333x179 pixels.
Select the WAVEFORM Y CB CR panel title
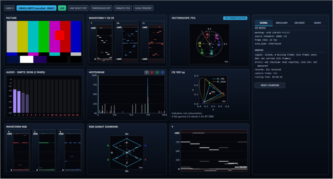click(101, 18)
